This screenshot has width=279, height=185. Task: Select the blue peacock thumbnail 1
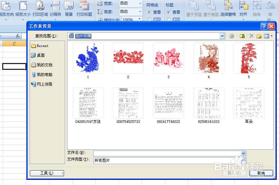(x=88, y=58)
